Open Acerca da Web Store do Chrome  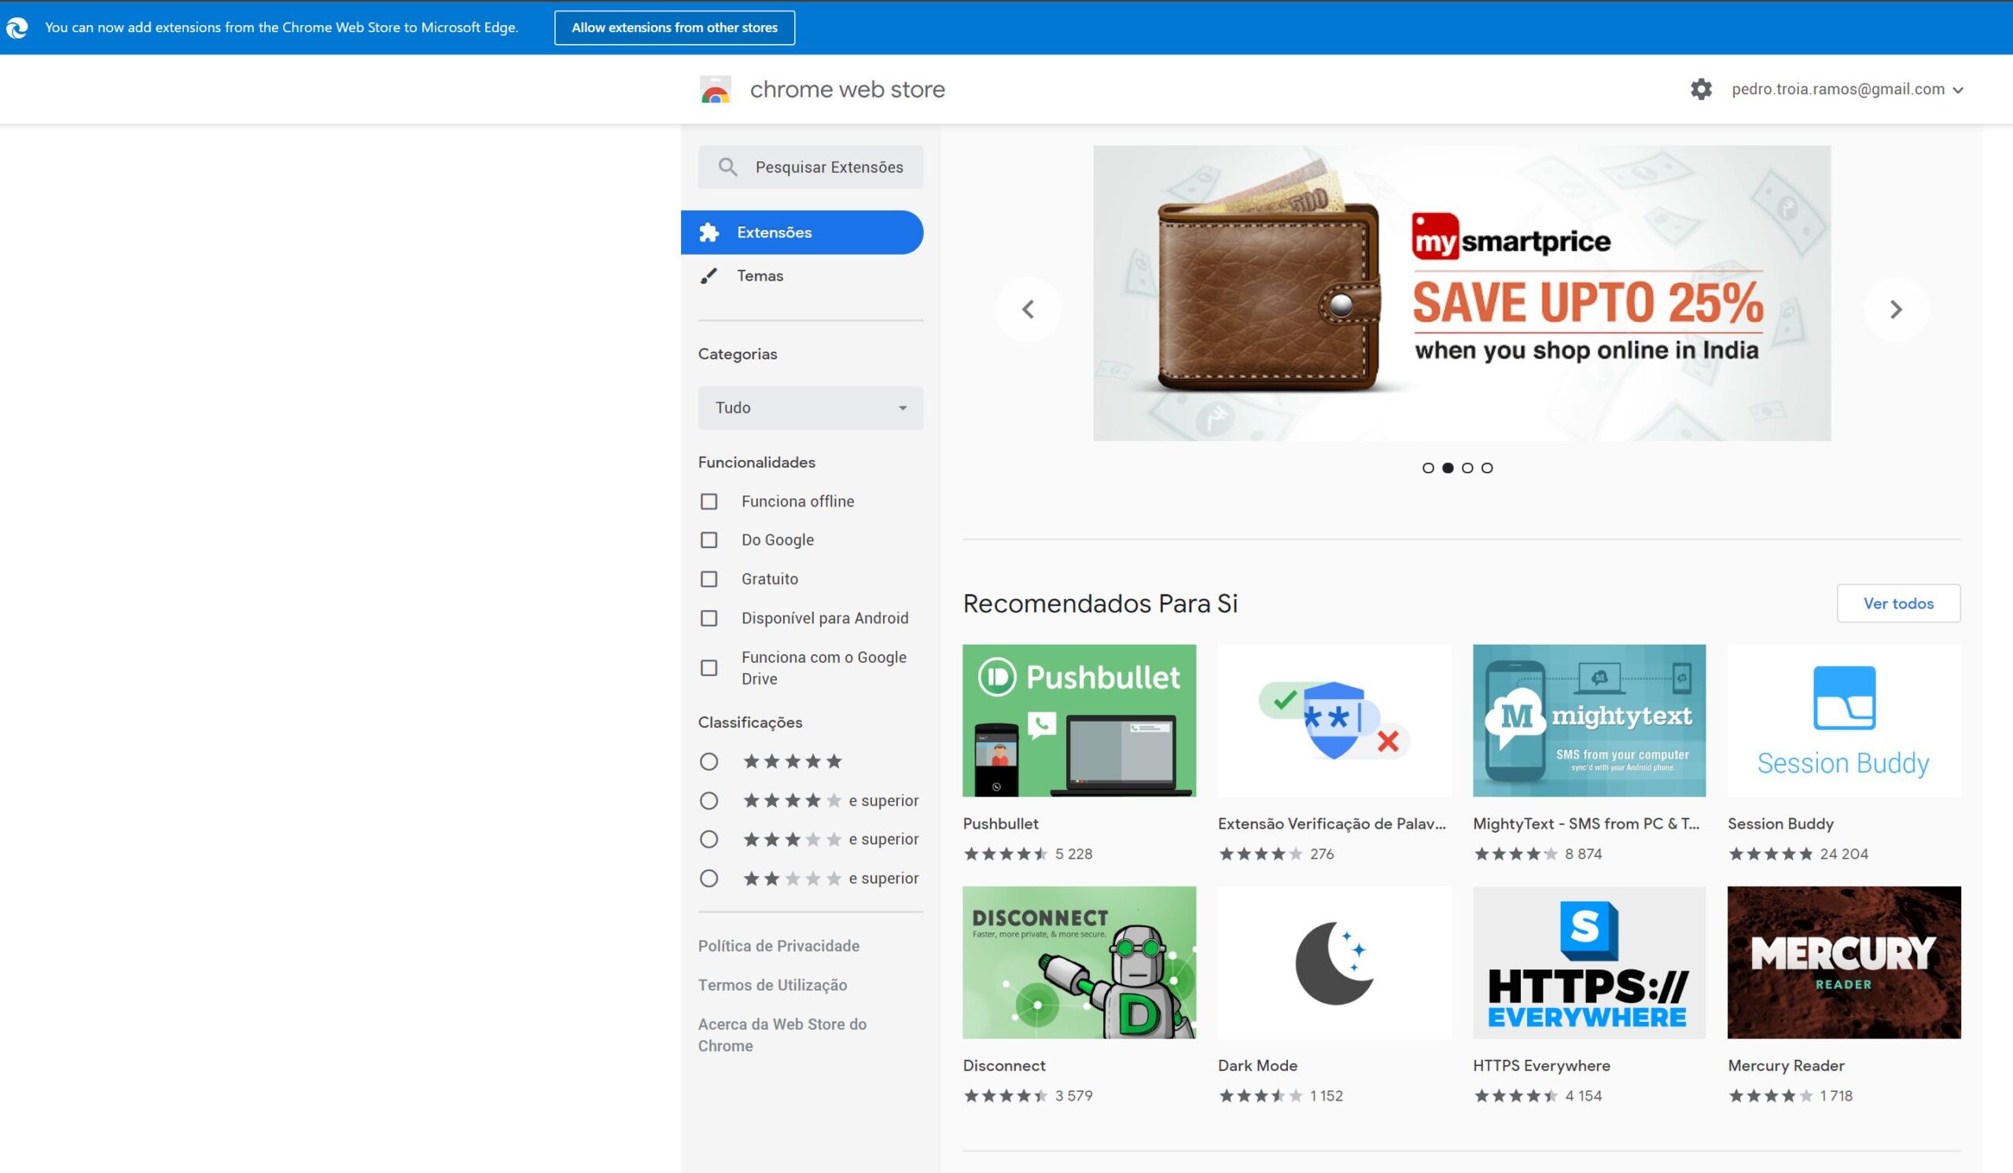click(x=782, y=1035)
